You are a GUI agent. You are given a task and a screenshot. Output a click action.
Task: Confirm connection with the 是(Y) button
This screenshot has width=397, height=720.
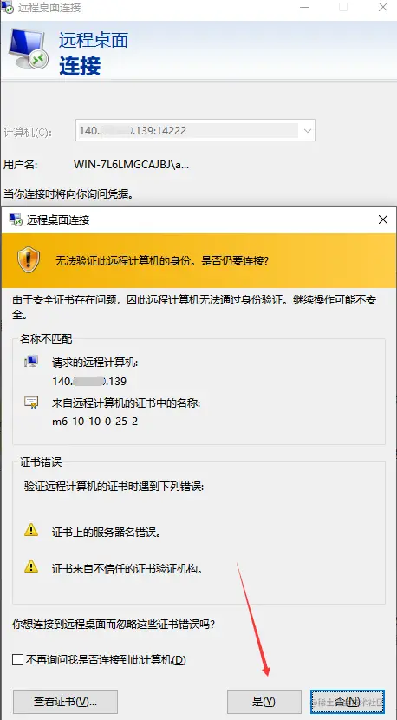[264, 701]
